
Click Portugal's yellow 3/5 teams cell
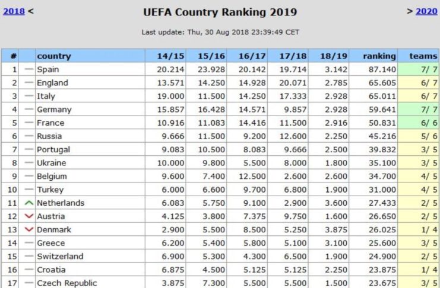tap(419, 149)
